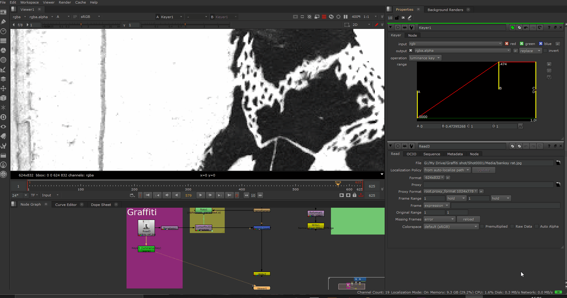This screenshot has height=298, width=567.
Task: Open the 3D nodes toolbar menu
Action: coord(3,98)
